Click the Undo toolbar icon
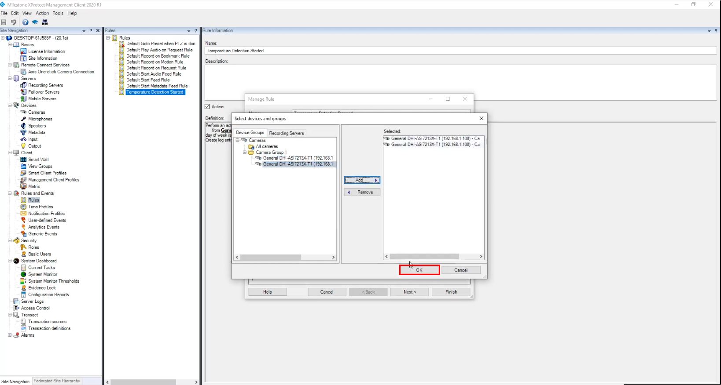The image size is (721, 385). [14, 22]
